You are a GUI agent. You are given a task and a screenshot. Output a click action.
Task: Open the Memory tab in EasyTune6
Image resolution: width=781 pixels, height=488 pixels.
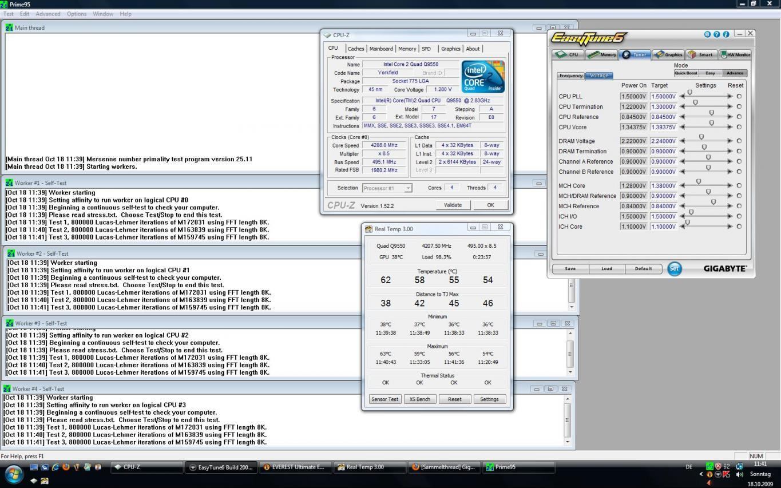point(602,54)
